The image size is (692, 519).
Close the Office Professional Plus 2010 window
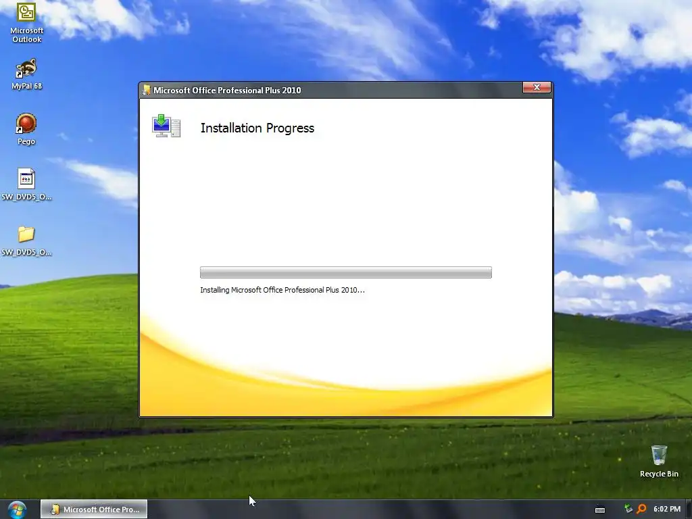tap(537, 87)
